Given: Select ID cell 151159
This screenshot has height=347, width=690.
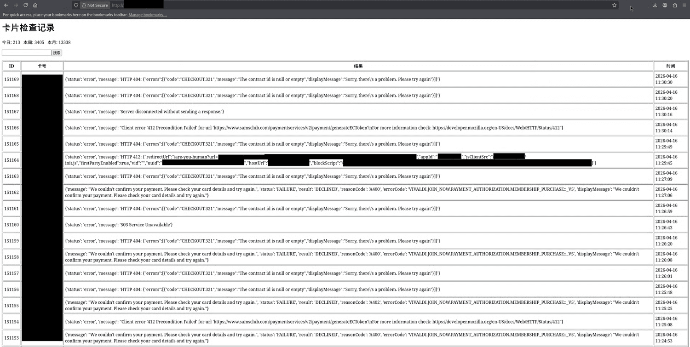Looking at the screenshot, I should 11,241.
